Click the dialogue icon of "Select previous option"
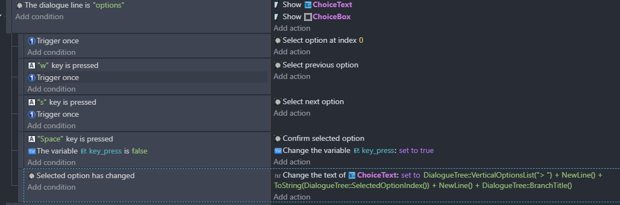The image size is (620, 205). coord(277,65)
